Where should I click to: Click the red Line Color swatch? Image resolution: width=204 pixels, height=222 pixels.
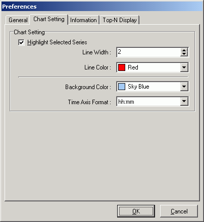[122, 67]
